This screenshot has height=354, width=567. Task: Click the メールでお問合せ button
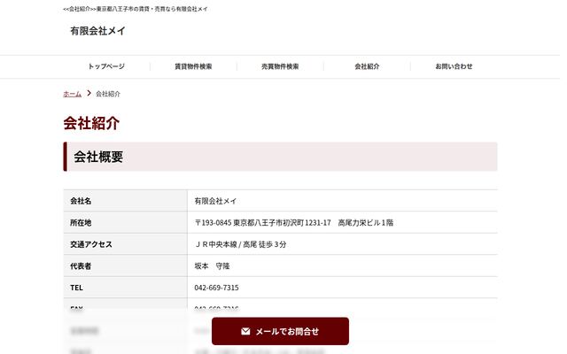280,331
